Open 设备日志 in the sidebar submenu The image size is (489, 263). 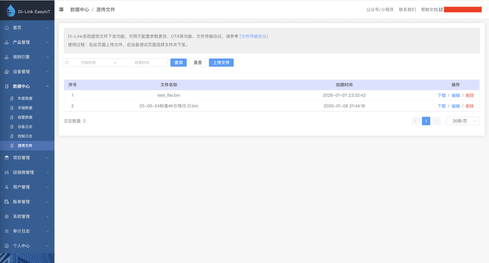coord(25,127)
